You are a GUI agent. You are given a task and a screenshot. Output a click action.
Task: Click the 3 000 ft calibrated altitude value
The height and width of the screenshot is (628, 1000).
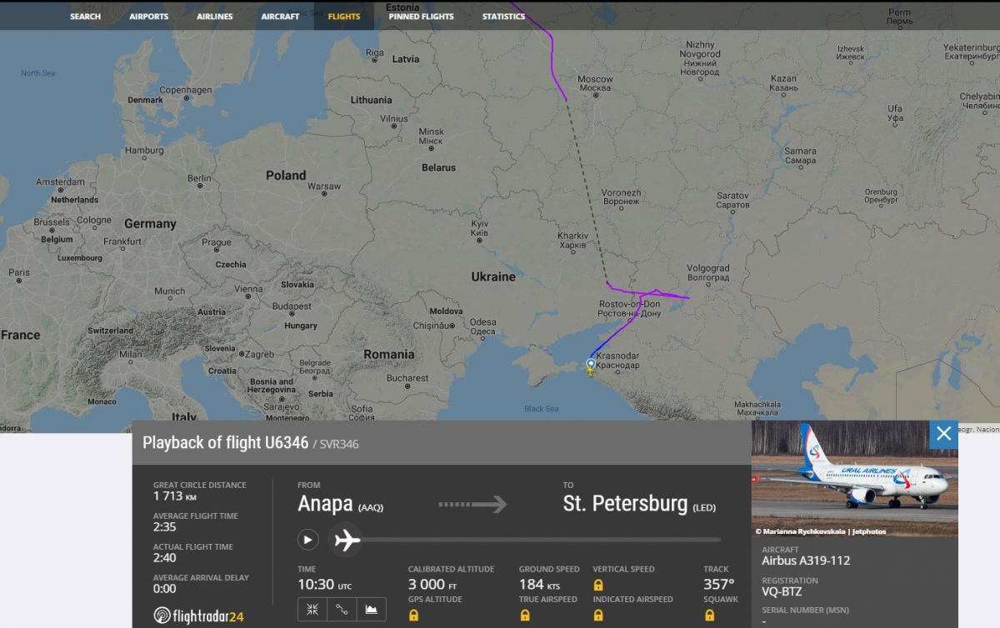[432, 585]
